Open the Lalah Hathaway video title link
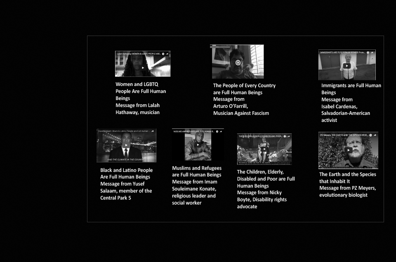Screen dimensions: 396x262 (138, 54)
